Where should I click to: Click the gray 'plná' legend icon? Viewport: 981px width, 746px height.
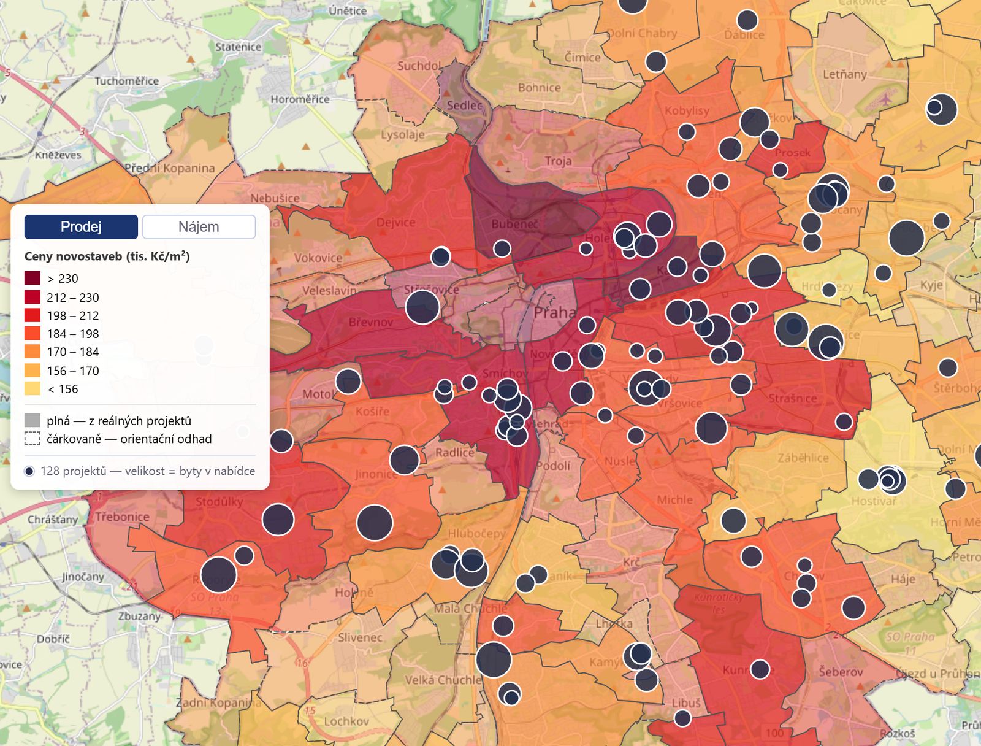coord(32,421)
